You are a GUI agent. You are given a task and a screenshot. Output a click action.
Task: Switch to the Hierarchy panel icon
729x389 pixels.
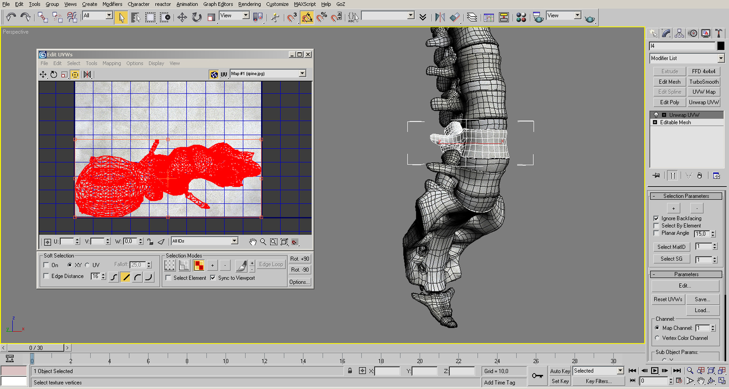679,33
